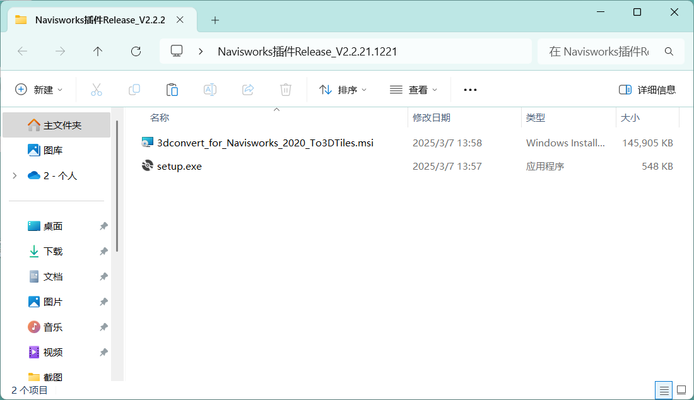This screenshot has width=694, height=400.
Task: Unpin 下载 using its pin icon
Action: 103,251
